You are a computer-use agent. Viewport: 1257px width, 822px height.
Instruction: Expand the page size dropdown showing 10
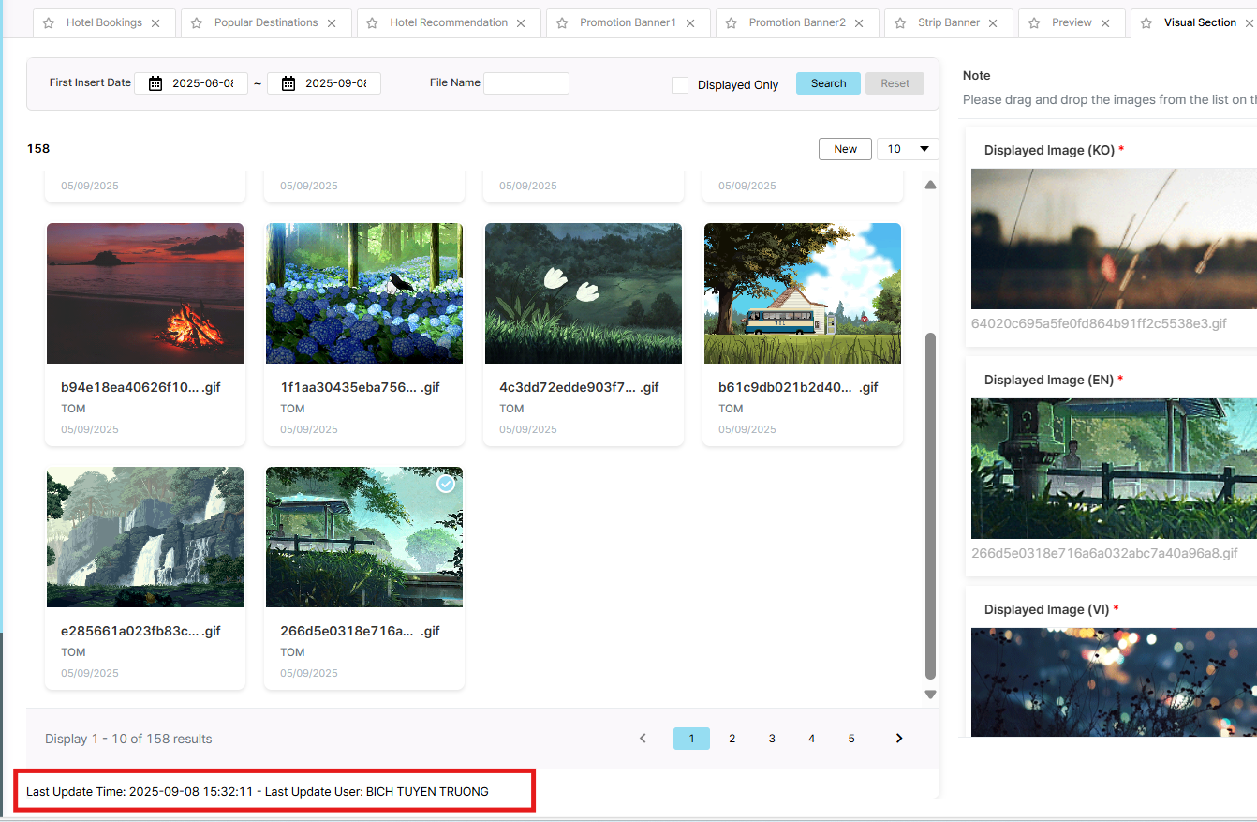[908, 149]
